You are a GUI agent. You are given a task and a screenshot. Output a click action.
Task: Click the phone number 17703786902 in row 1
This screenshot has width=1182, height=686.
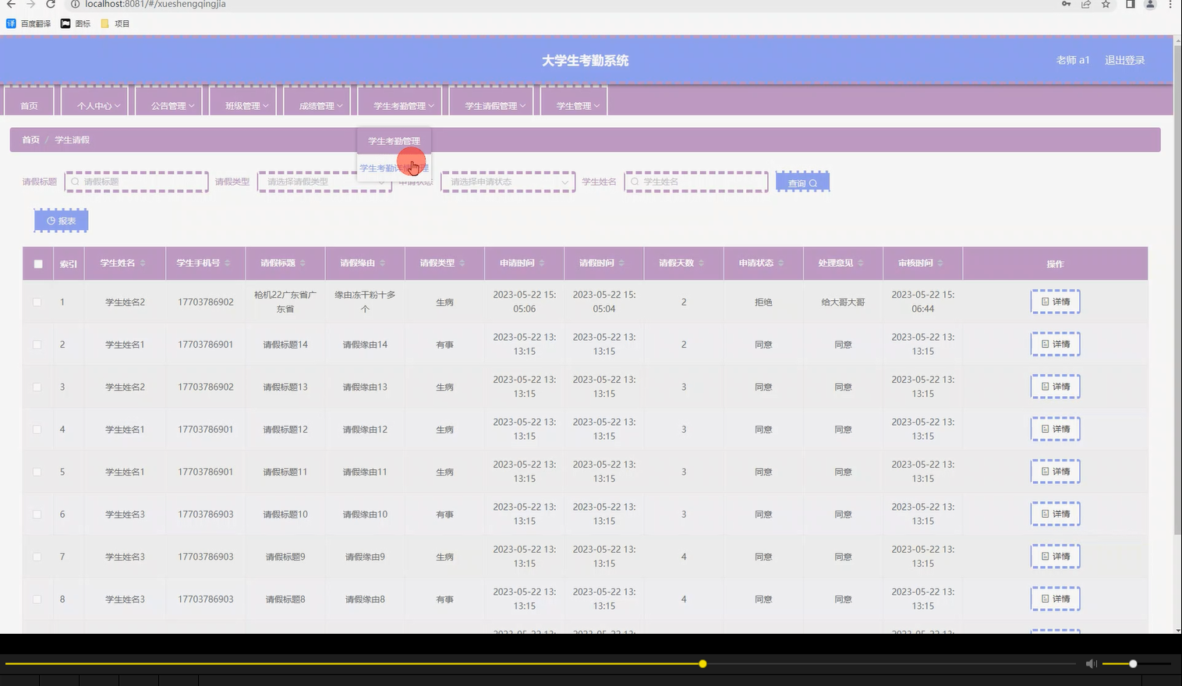tap(206, 302)
